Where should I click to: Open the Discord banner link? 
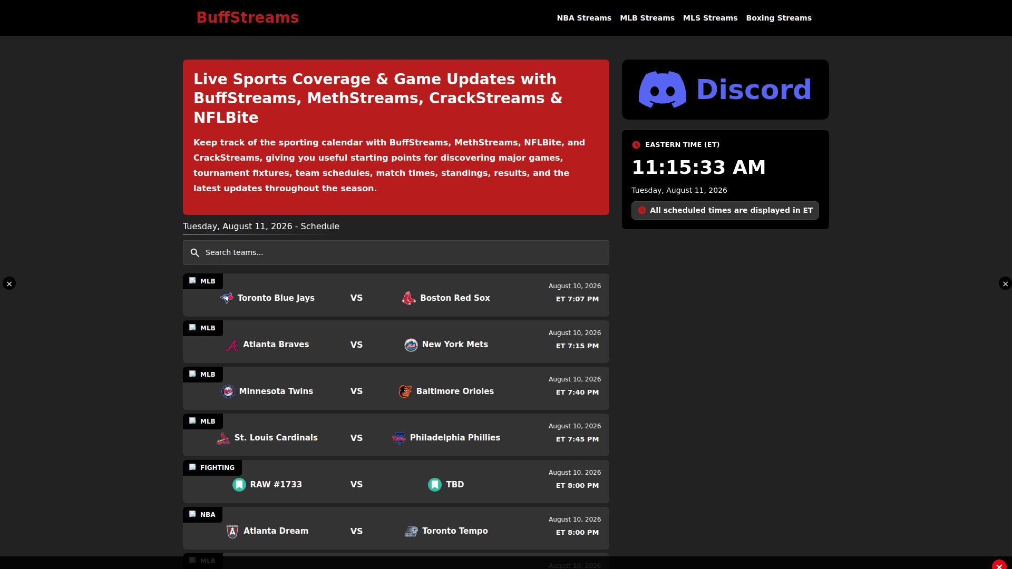[725, 90]
